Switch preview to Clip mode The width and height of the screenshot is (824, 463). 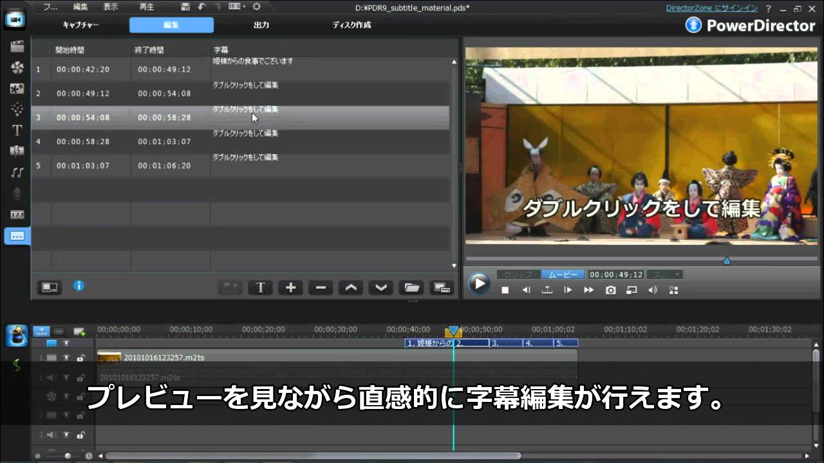518,275
